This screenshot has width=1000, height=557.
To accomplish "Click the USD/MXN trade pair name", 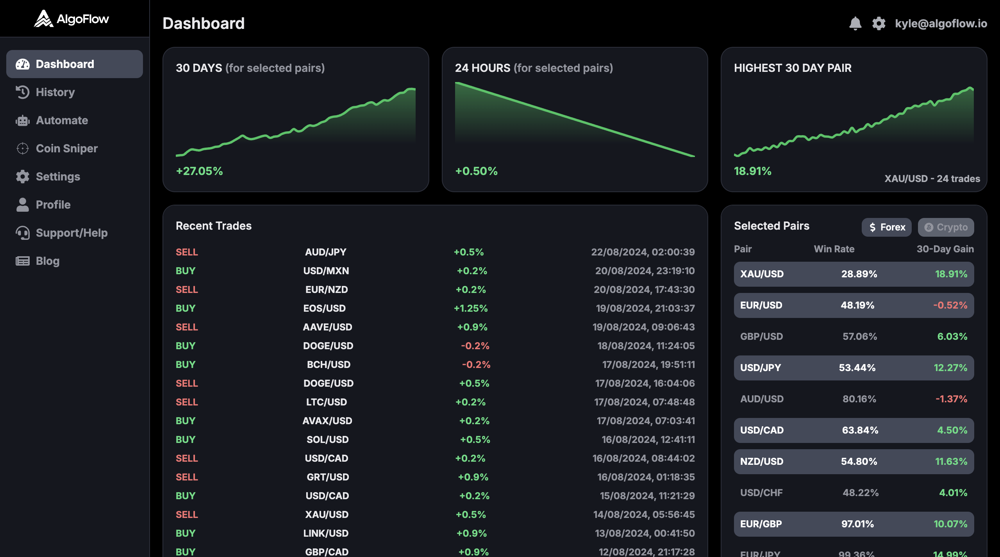I will (x=326, y=271).
